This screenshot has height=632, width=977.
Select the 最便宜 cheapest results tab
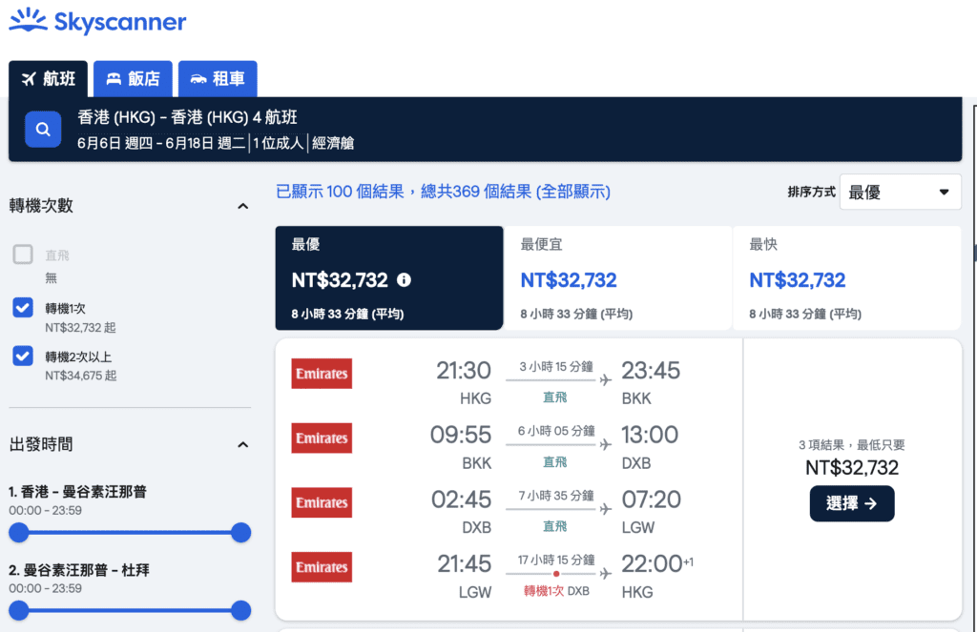(x=617, y=277)
